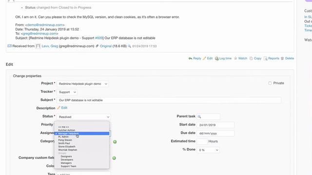Click the Start date field 24/01/2019
This screenshot has width=312, height=175.
tap(215, 125)
